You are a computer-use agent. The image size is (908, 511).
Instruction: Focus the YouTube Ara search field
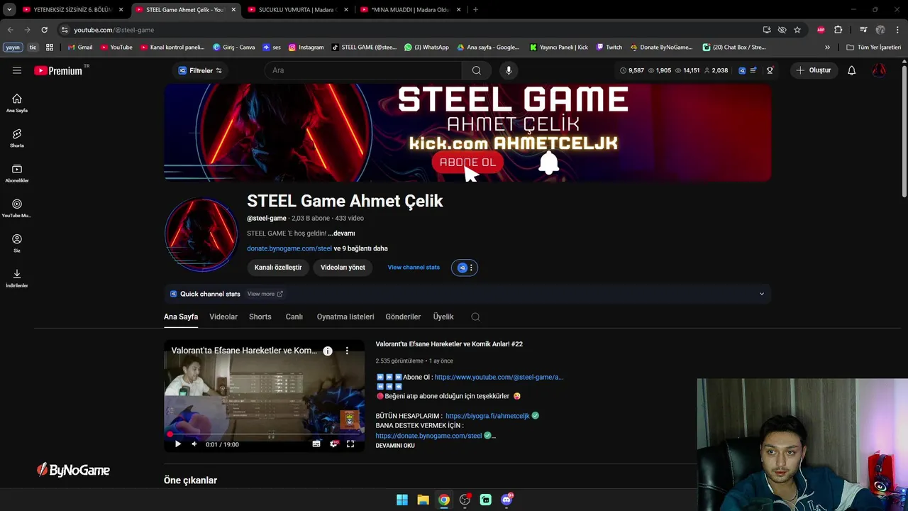[363, 70]
